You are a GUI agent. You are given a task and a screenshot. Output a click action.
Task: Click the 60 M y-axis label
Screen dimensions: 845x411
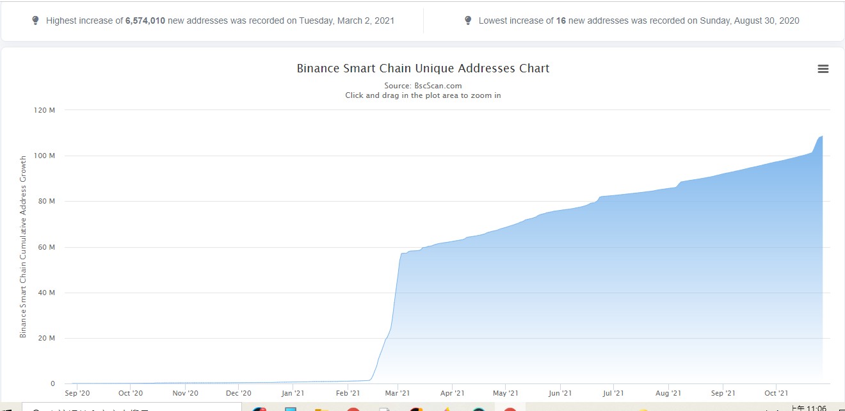coord(47,247)
